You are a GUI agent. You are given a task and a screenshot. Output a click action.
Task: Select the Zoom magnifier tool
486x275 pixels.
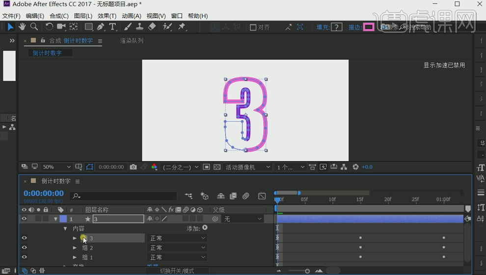34,27
